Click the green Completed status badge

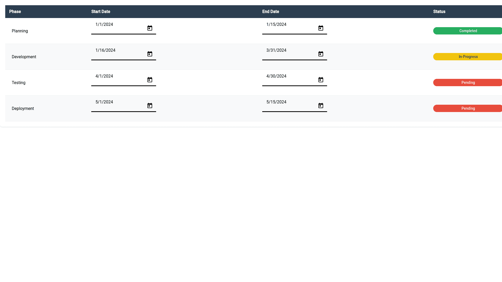[467, 31]
